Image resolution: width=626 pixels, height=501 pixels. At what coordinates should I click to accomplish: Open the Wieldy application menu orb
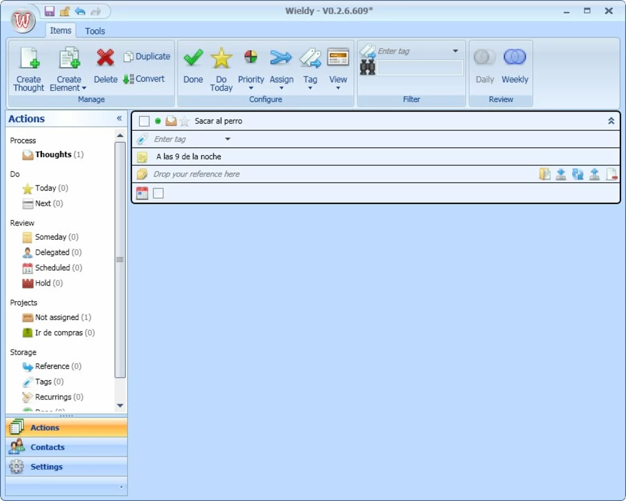[x=23, y=20]
